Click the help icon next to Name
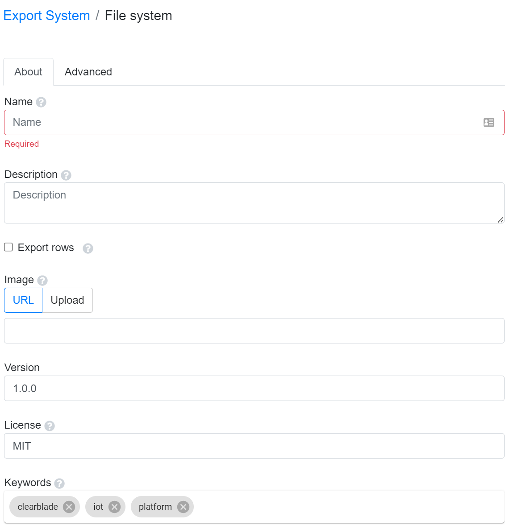505x525 pixels. pyautogui.click(x=41, y=102)
